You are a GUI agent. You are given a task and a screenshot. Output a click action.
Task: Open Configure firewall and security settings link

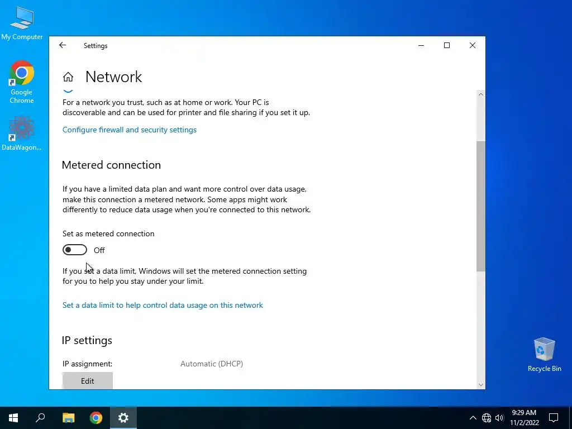(130, 130)
